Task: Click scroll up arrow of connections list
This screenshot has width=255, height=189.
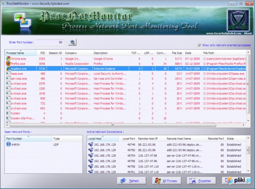Action: tap(248, 138)
